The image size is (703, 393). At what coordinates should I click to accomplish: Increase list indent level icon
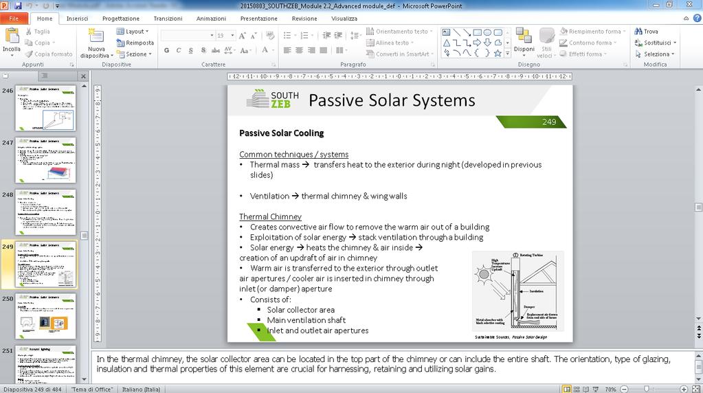pyautogui.click(x=339, y=36)
